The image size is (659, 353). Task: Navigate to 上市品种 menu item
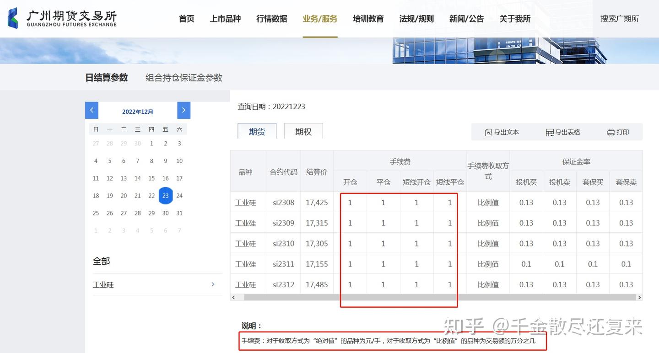225,19
